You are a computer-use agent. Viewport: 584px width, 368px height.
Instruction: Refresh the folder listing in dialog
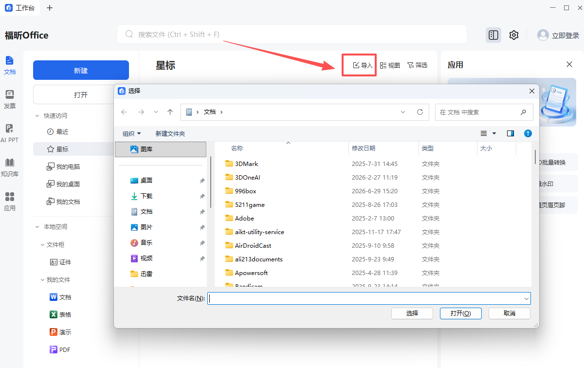point(420,112)
